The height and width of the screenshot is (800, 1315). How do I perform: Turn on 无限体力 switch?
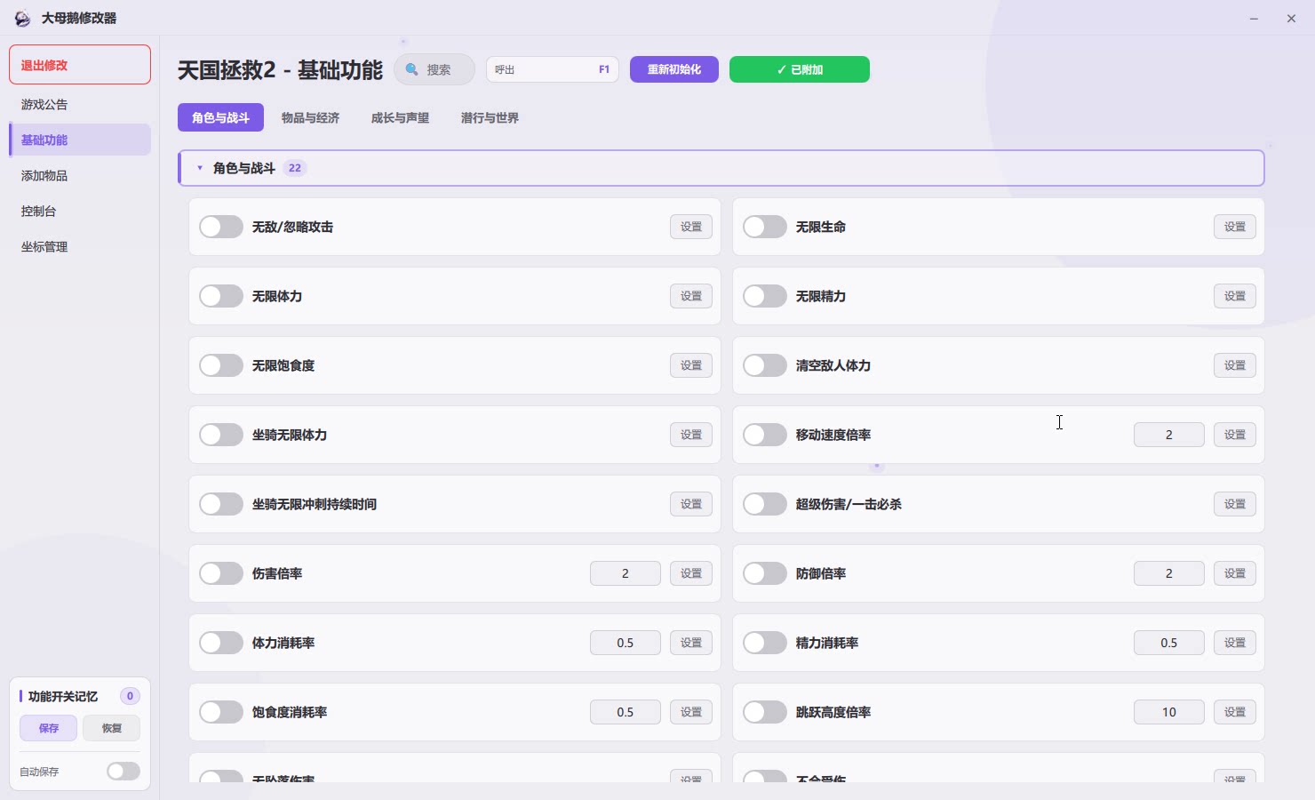point(221,296)
